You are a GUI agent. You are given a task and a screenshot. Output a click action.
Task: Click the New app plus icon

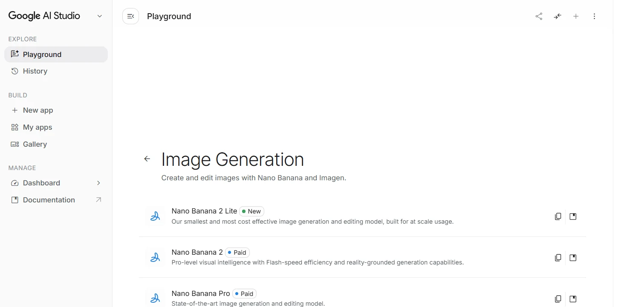click(x=15, y=110)
